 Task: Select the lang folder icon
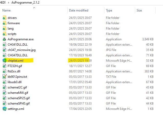coord(4,29)
